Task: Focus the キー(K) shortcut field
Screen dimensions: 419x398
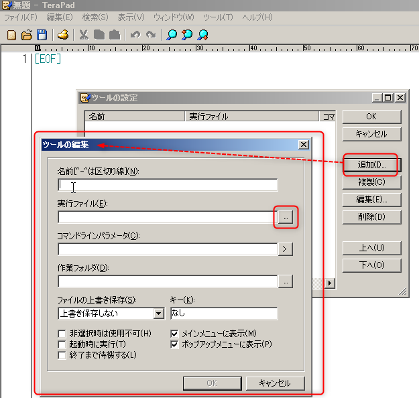Action: (224, 314)
